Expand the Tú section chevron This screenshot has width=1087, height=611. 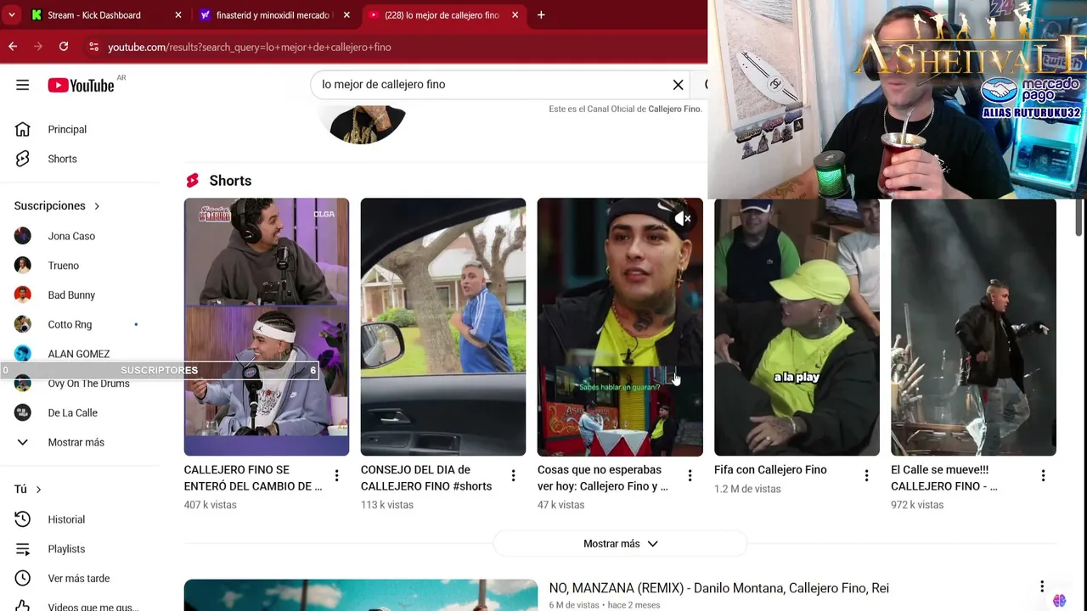(x=38, y=490)
